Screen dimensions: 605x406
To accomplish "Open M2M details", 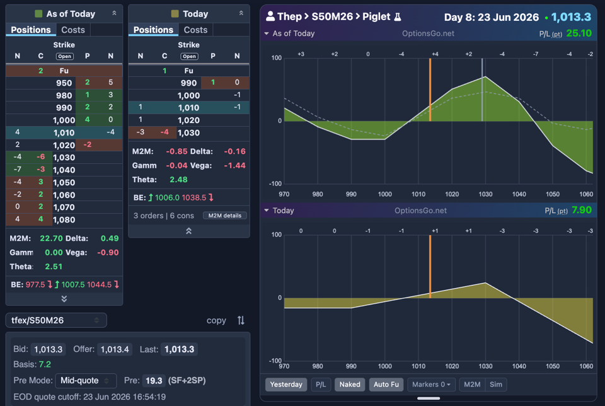I will pos(225,216).
